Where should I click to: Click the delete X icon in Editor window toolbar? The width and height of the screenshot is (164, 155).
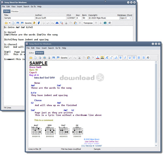[x=80, y=23]
